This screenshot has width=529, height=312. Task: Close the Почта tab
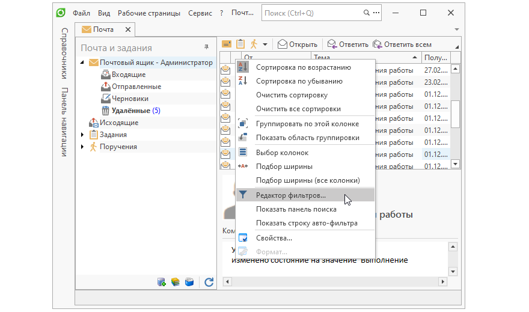pyautogui.click(x=127, y=29)
